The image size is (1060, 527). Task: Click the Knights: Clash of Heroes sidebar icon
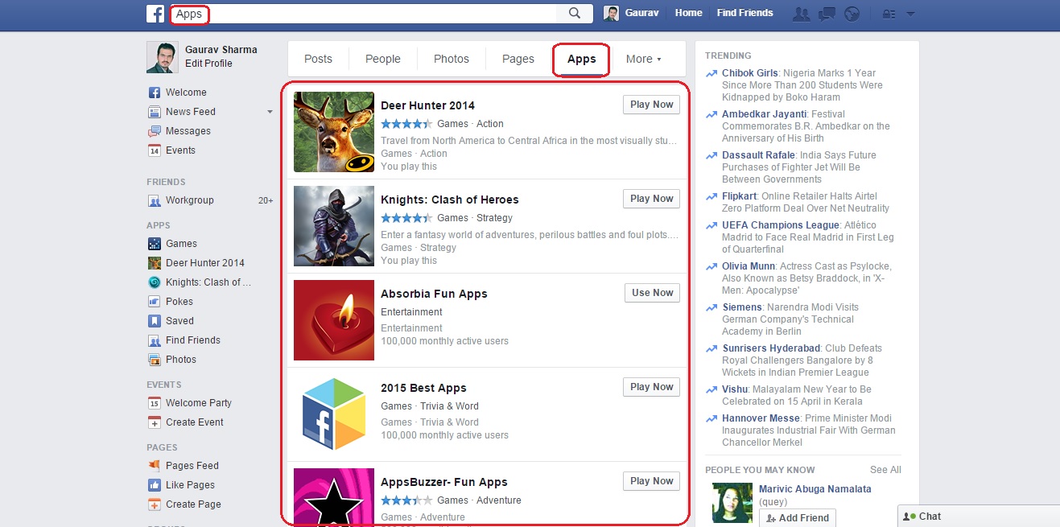tap(155, 282)
